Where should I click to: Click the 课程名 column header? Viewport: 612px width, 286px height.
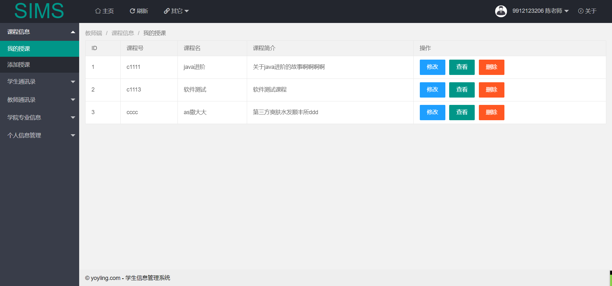[212, 48]
